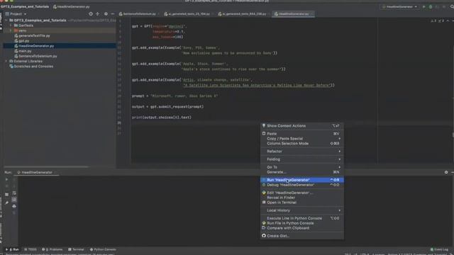
Task: Open the Go To submenu
Action: (x=302, y=167)
